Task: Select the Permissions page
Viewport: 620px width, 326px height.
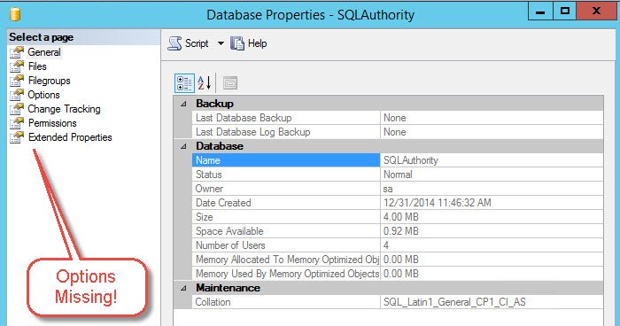Action: (52, 123)
